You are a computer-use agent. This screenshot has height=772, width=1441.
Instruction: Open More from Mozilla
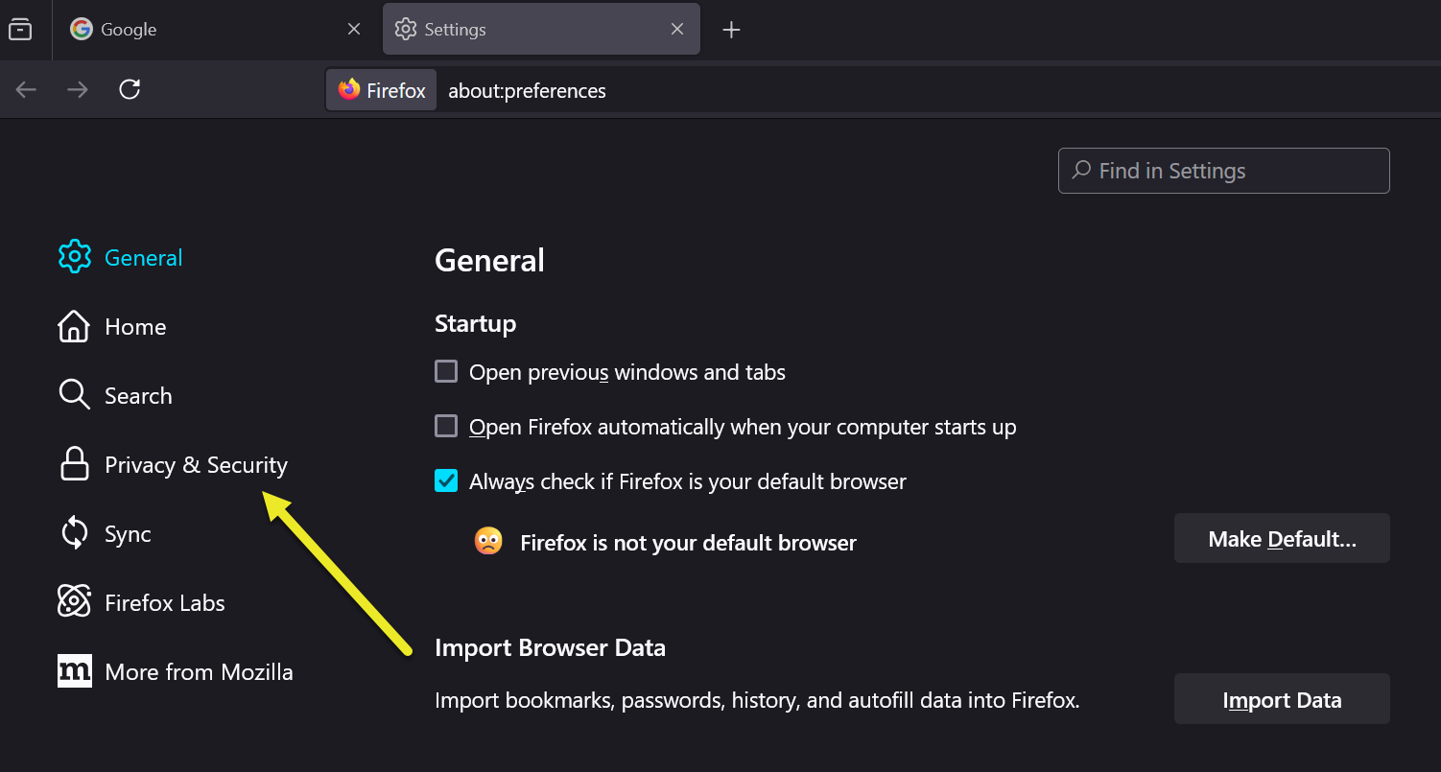click(199, 672)
